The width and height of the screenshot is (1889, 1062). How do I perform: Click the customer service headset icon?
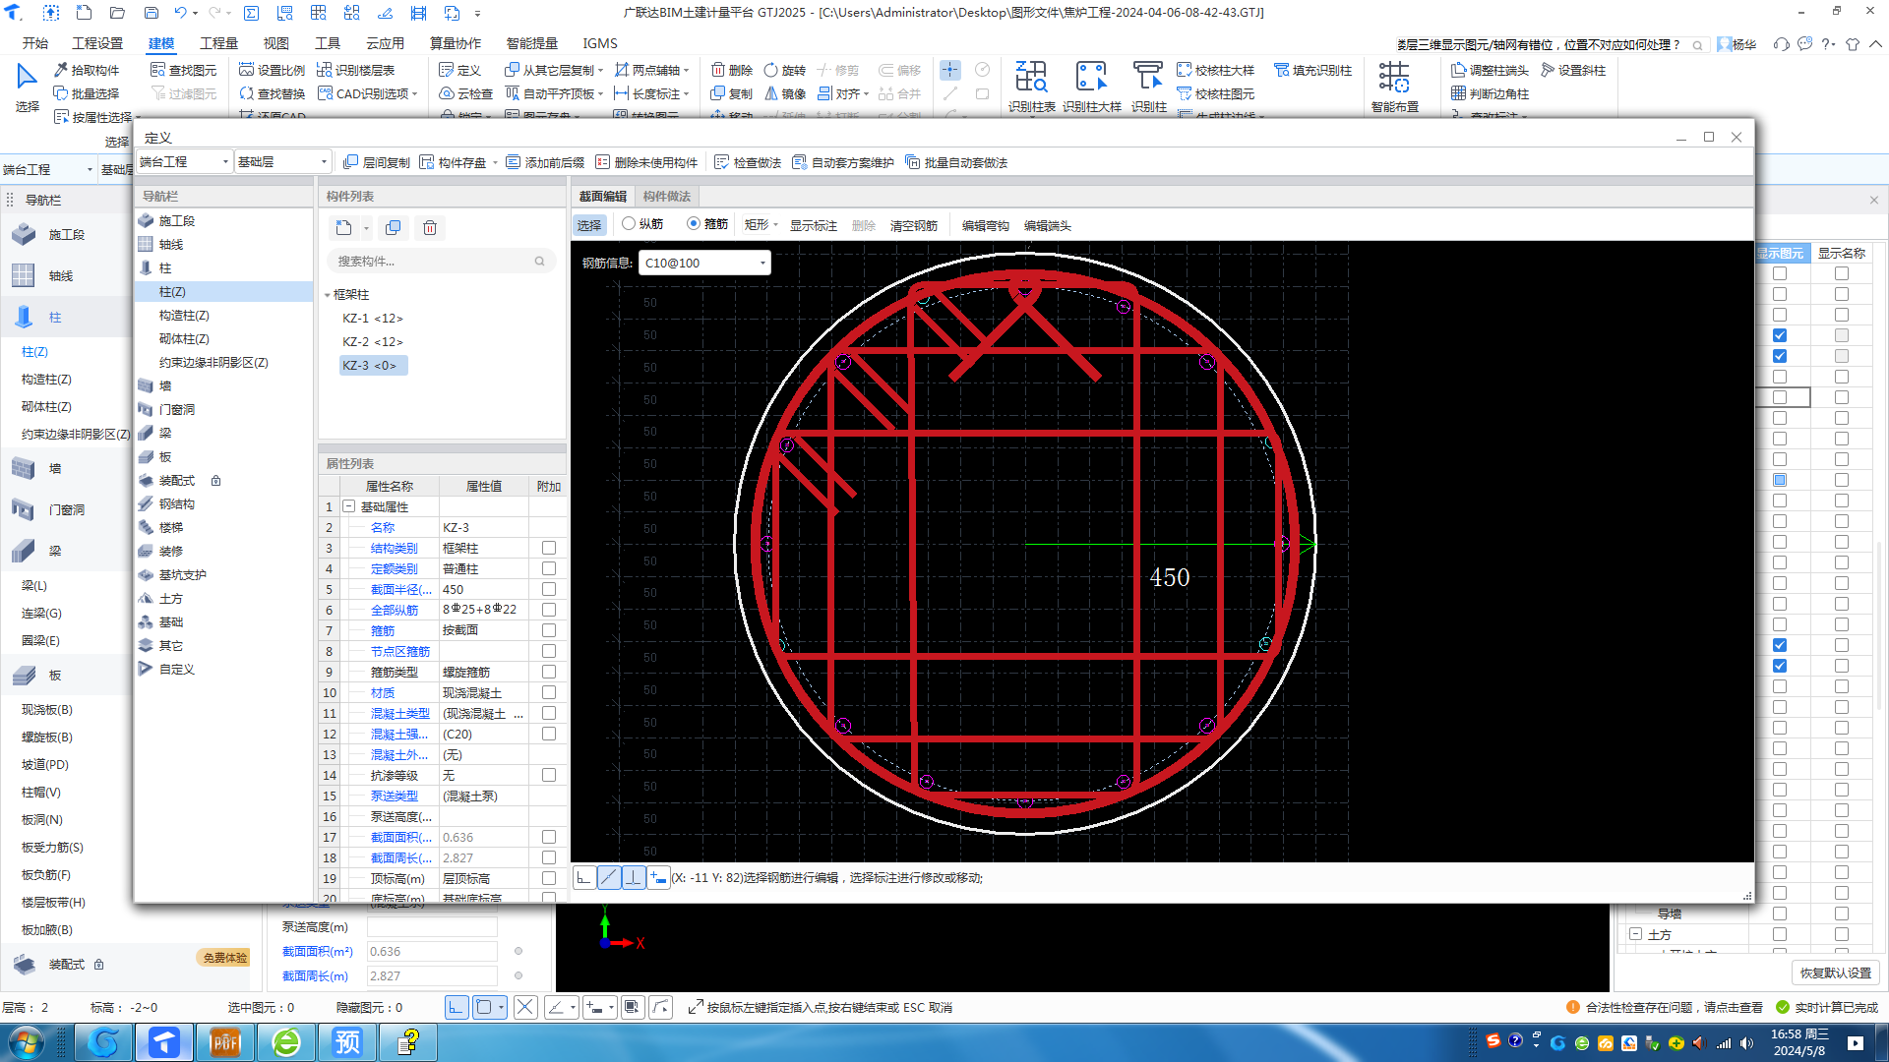(x=1781, y=44)
